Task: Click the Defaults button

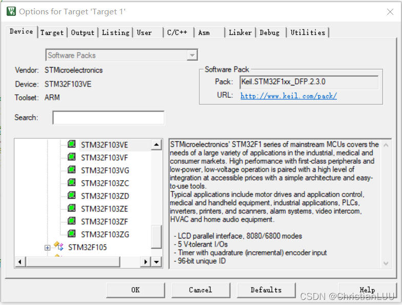Action: (266, 290)
